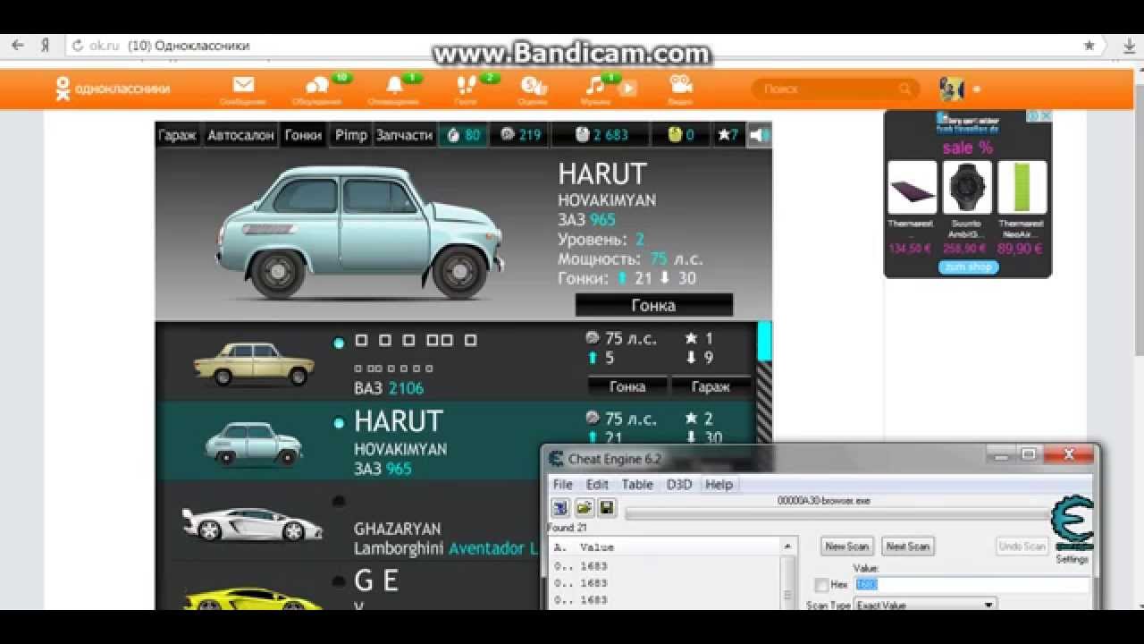This screenshot has height=644, width=1144.
Task: Click the gold counter showing 0
Action: pos(682,135)
